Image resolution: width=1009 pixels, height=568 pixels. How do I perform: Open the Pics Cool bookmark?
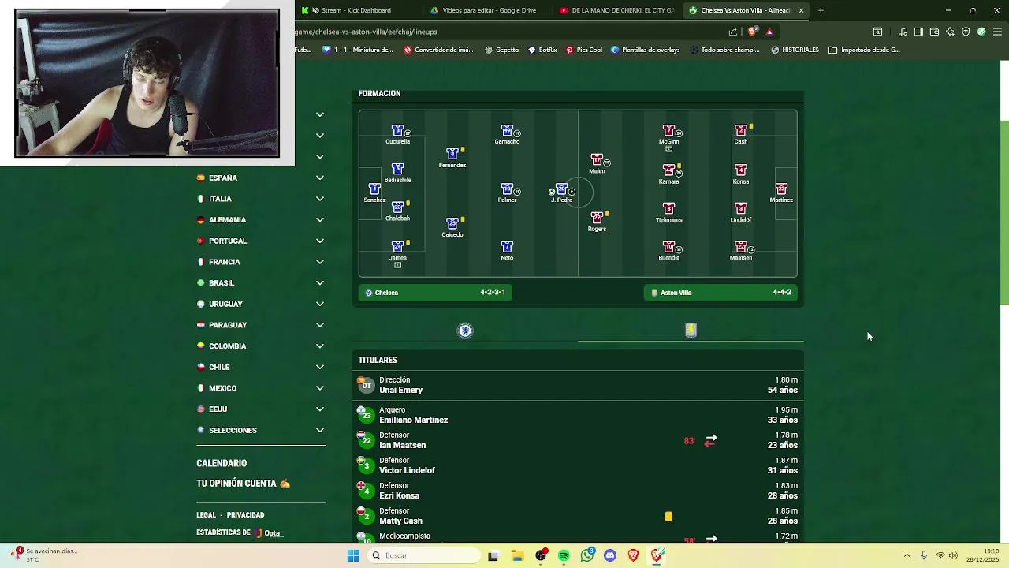(584, 50)
